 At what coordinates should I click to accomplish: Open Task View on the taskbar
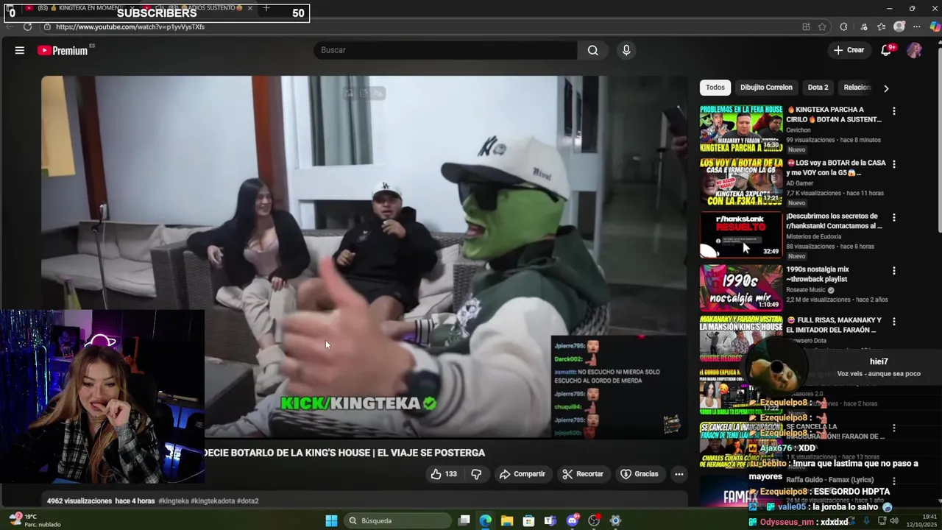click(464, 520)
